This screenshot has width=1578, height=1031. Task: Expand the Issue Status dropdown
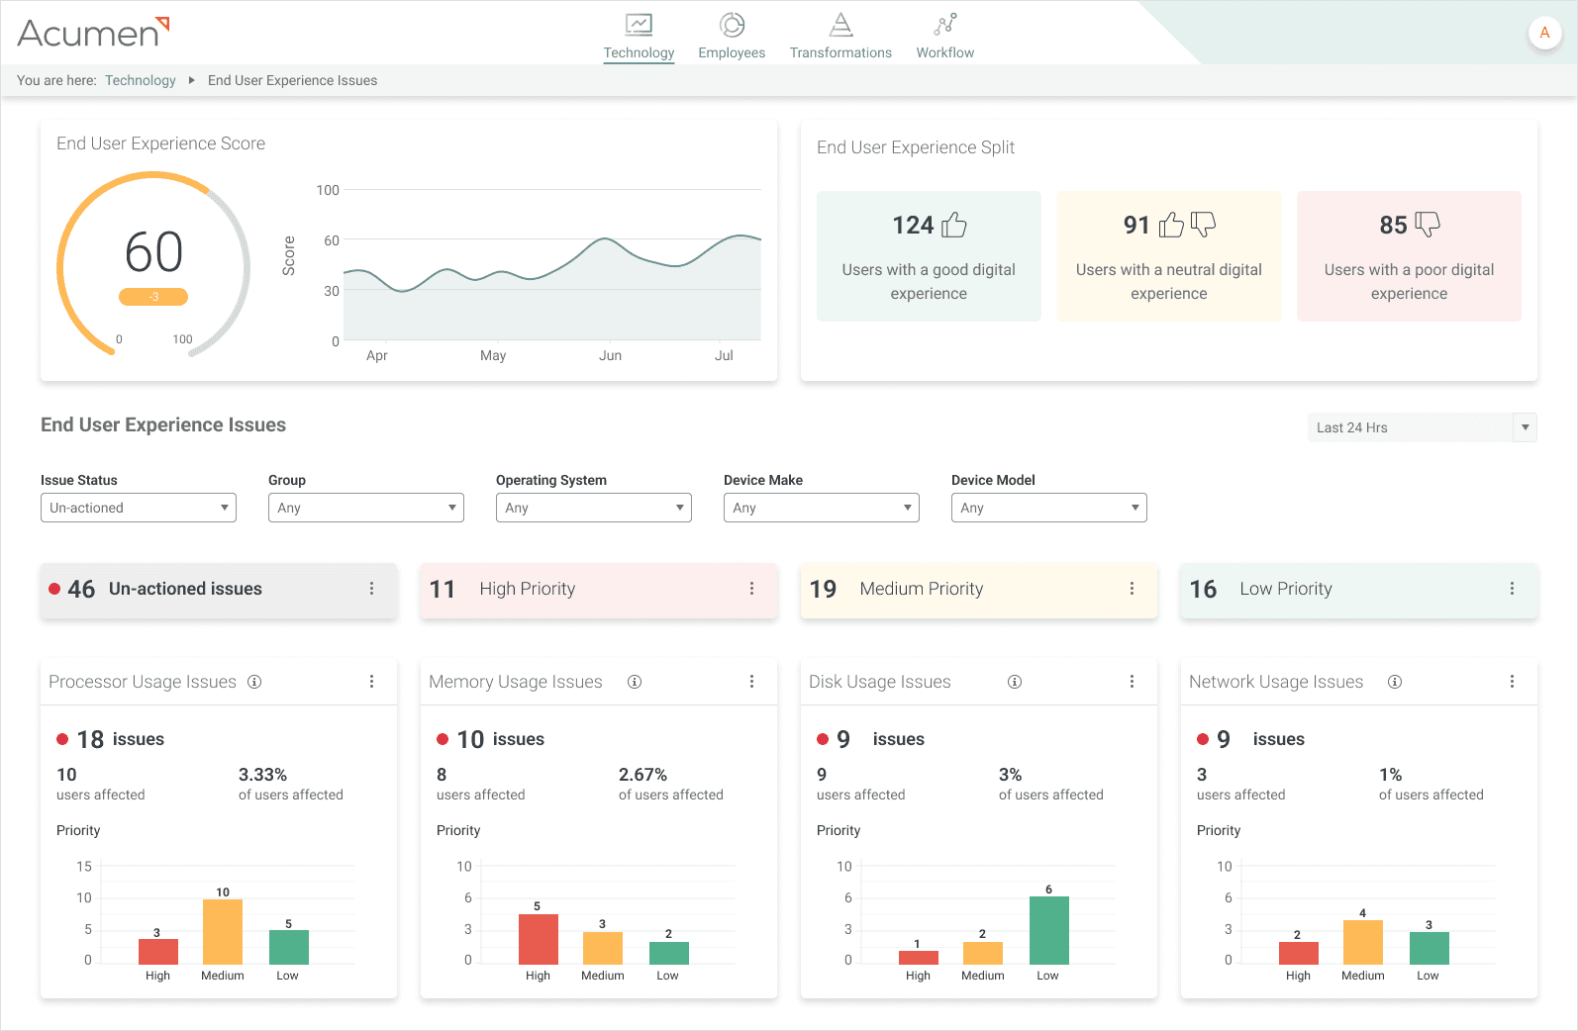tap(139, 508)
